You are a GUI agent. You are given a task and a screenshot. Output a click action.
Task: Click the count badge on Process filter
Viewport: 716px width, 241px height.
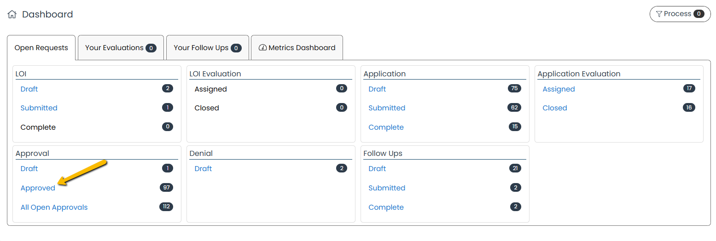(699, 14)
